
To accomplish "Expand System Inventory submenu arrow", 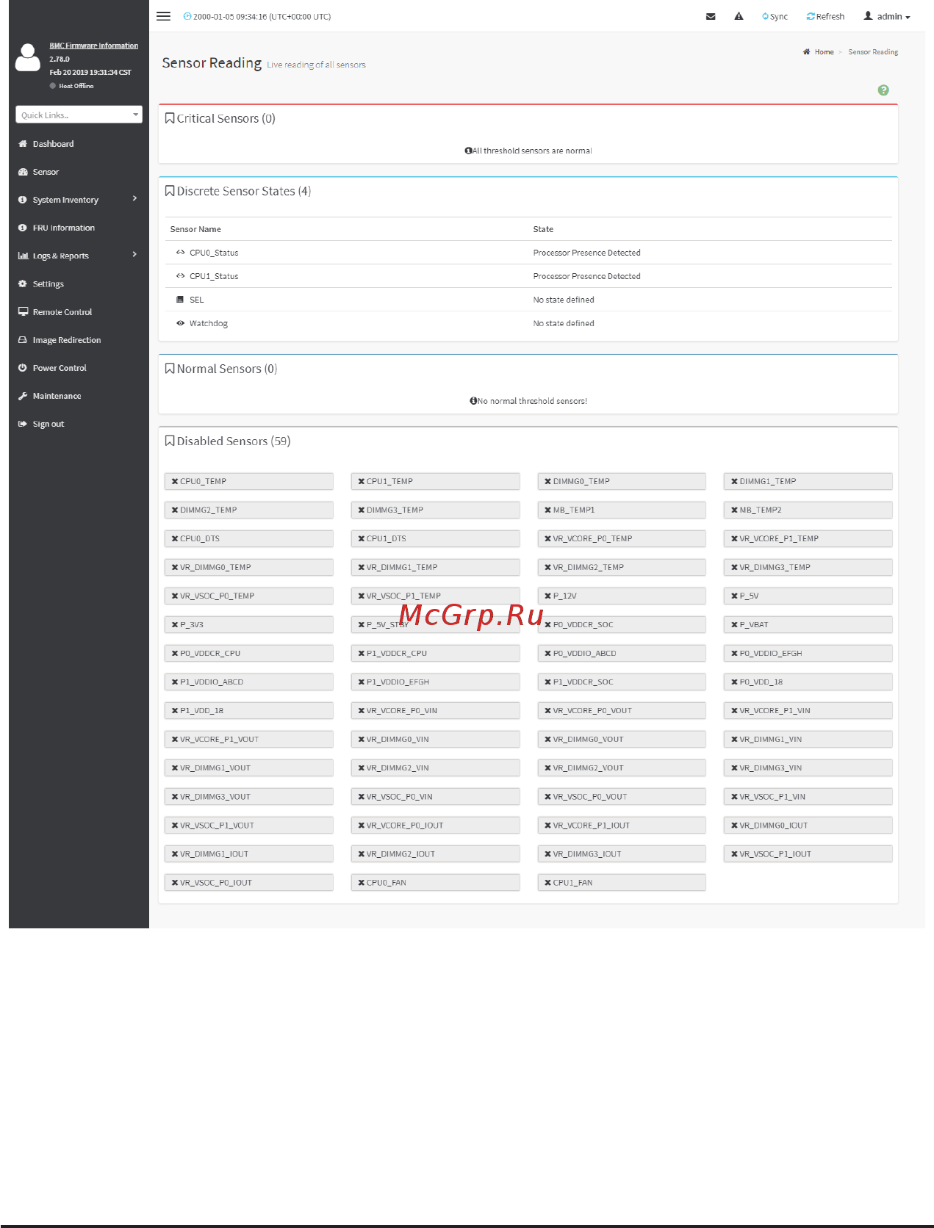I will [134, 198].
